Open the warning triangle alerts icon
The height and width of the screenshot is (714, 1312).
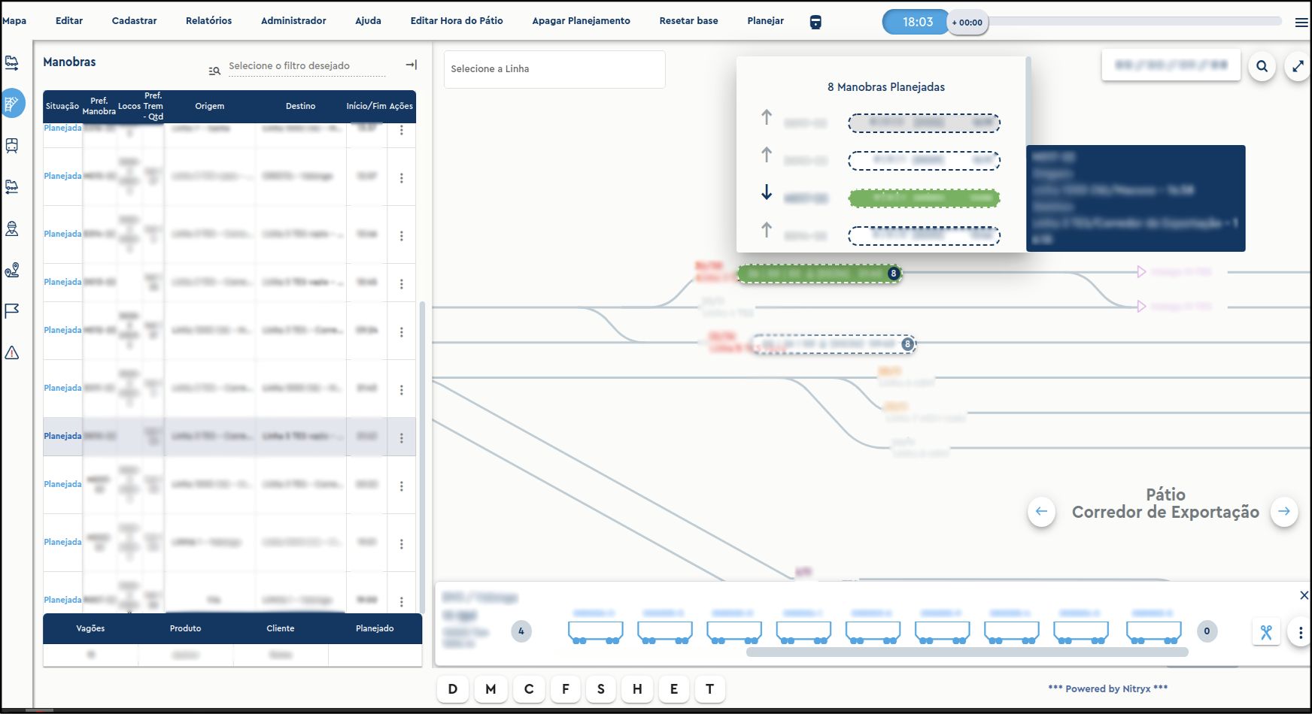12,352
